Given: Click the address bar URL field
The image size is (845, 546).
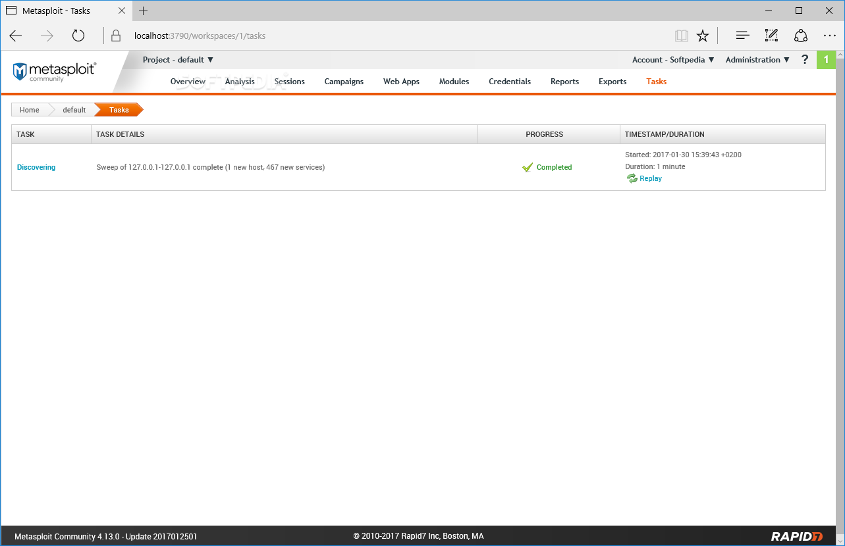Looking at the screenshot, I should pyautogui.click(x=395, y=36).
